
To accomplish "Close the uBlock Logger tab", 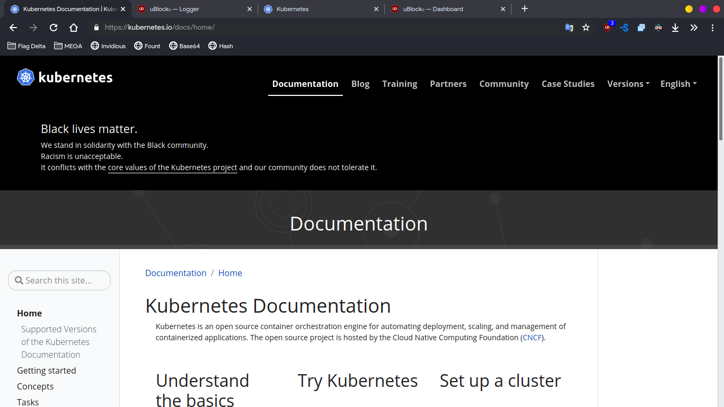I will 250,9.
